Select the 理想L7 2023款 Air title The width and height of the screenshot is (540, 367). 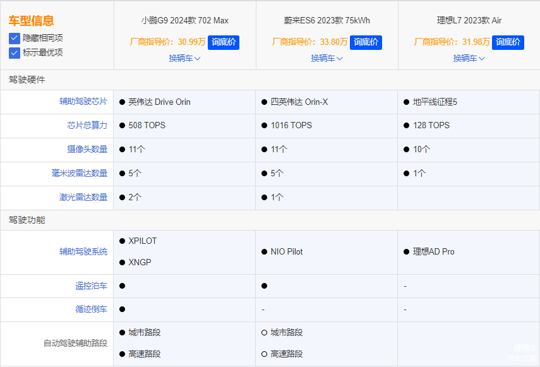pyautogui.click(x=469, y=21)
